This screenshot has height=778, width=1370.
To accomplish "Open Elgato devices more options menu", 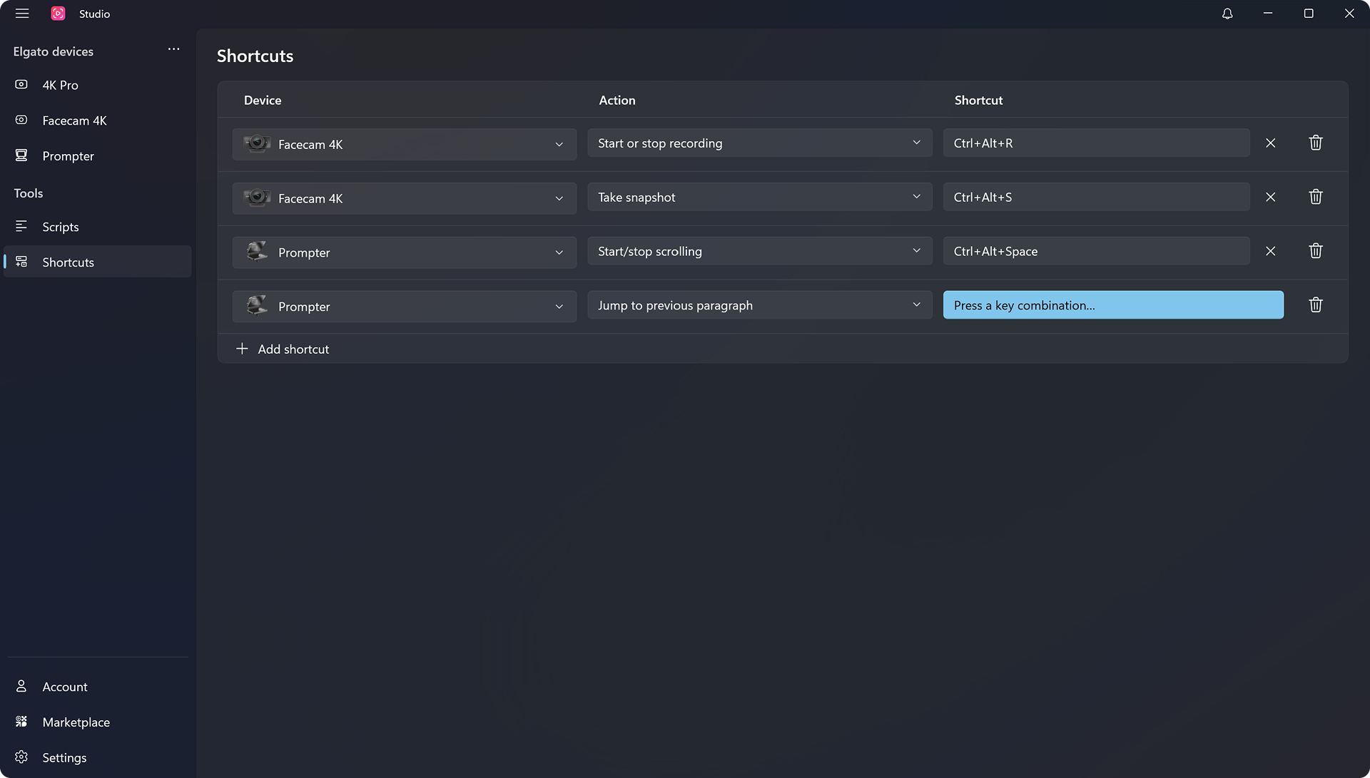I will point(173,49).
